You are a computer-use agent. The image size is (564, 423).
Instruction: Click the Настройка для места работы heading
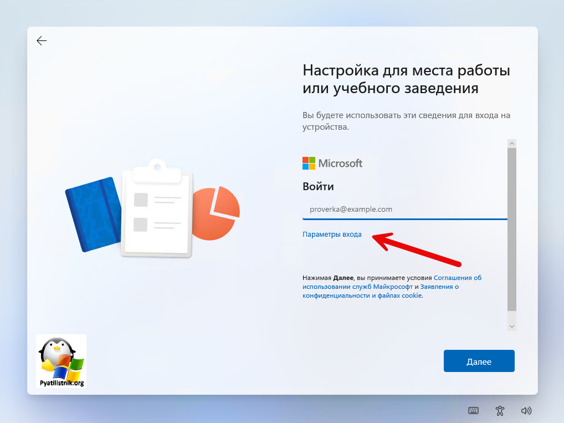406,79
